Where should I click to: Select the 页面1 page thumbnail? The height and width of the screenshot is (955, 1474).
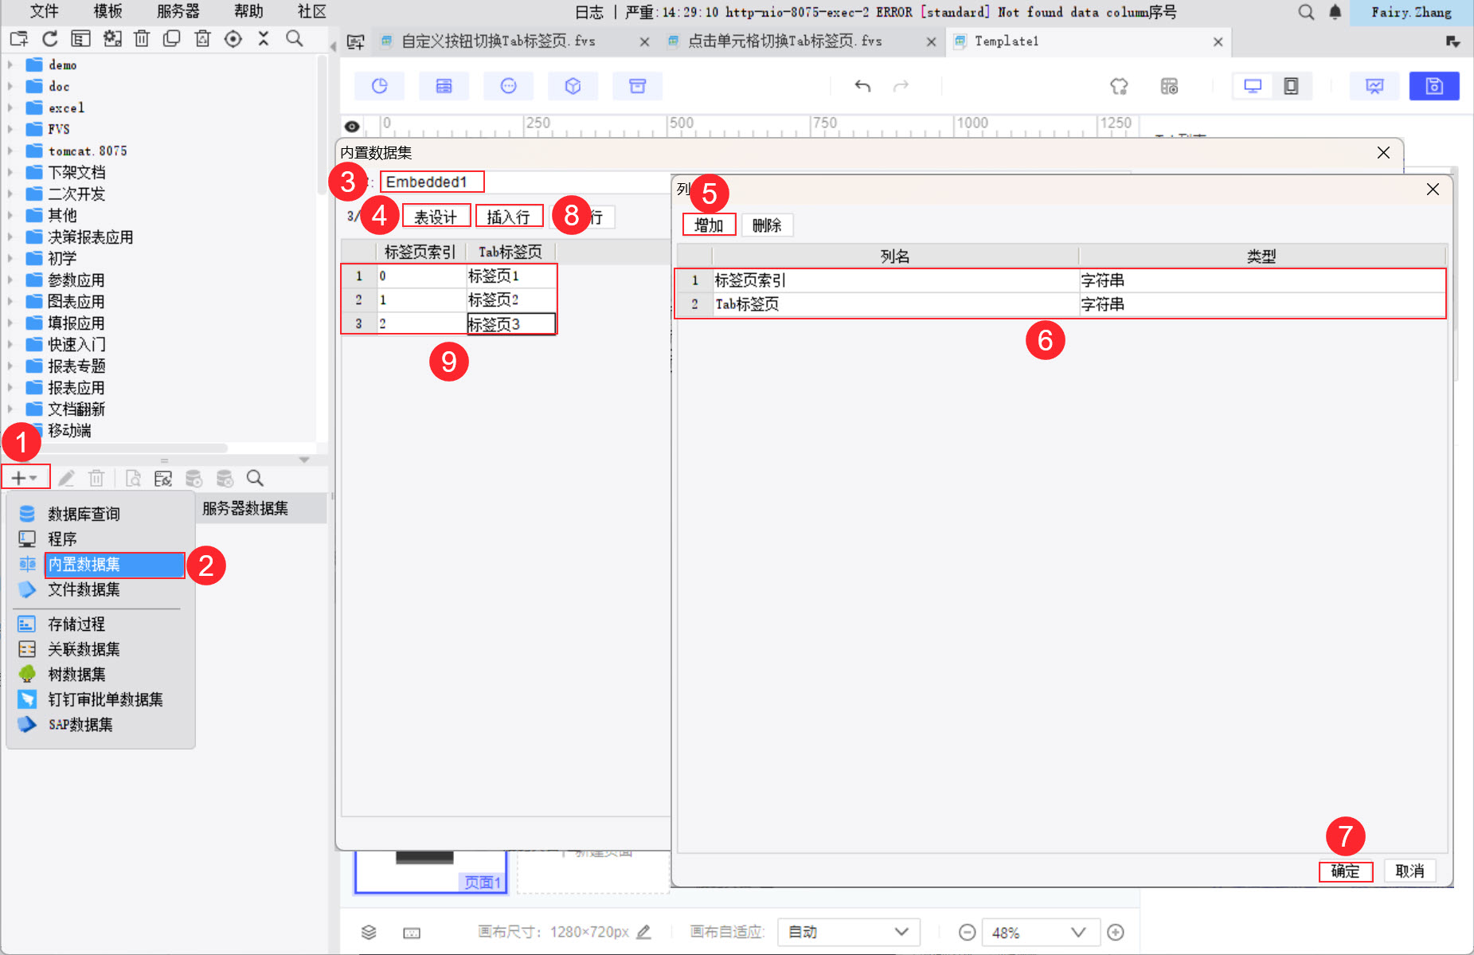pyautogui.click(x=431, y=871)
